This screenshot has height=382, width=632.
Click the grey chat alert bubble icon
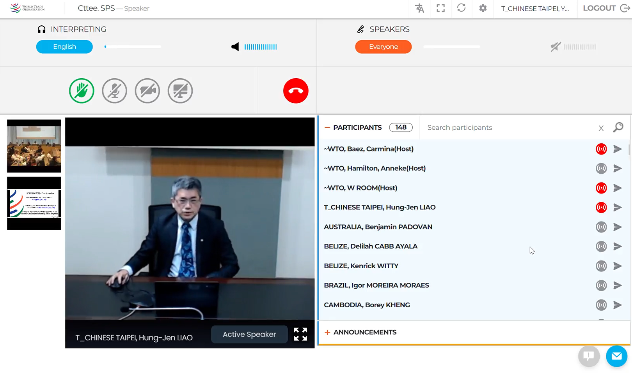coord(589,356)
